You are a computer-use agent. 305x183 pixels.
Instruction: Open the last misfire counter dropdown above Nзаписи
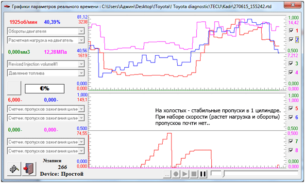46,151
